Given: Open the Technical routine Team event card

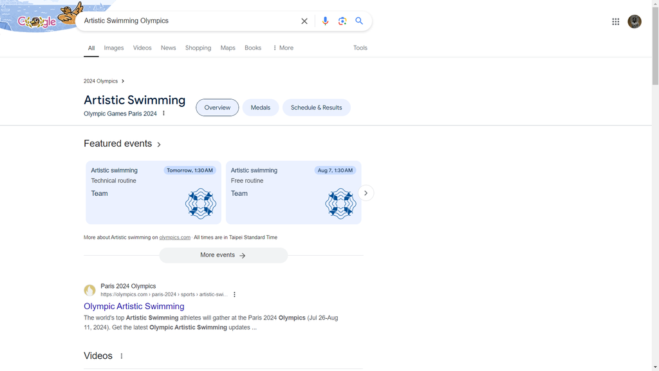Looking at the screenshot, I should (x=153, y=193).
